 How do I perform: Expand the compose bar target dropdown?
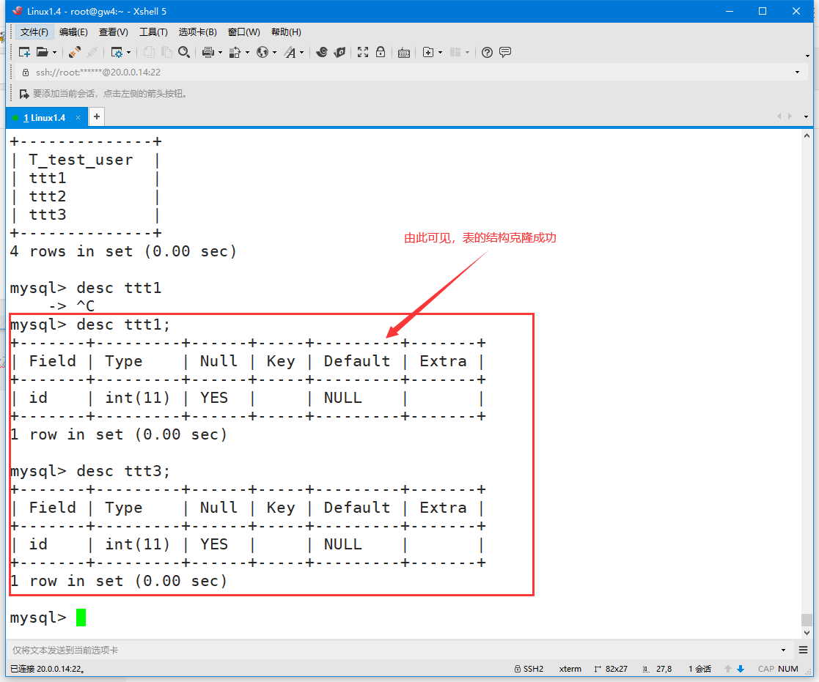tap(784, 651)
